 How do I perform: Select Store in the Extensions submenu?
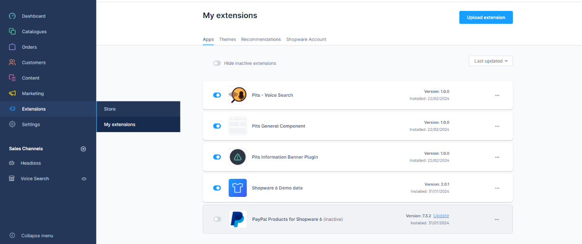(110, 109)
